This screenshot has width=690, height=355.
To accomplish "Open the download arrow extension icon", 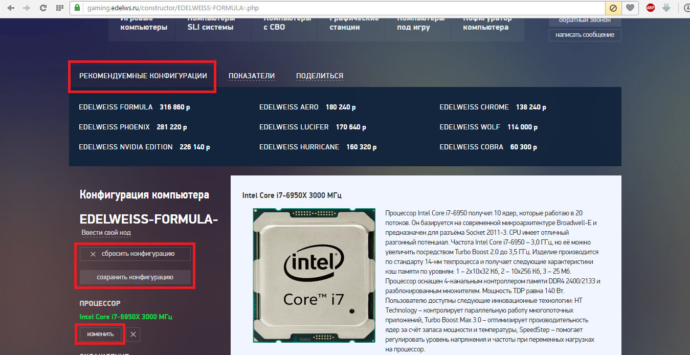I will coord(666,8).
